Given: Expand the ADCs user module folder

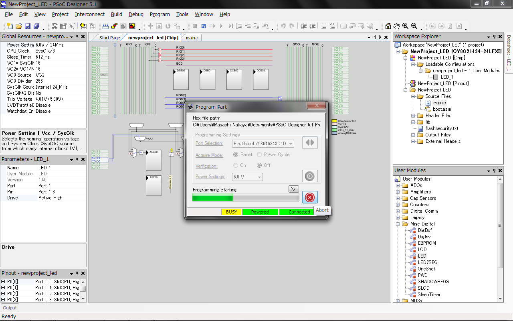Looking at the screenshot, I should [398, 185].
